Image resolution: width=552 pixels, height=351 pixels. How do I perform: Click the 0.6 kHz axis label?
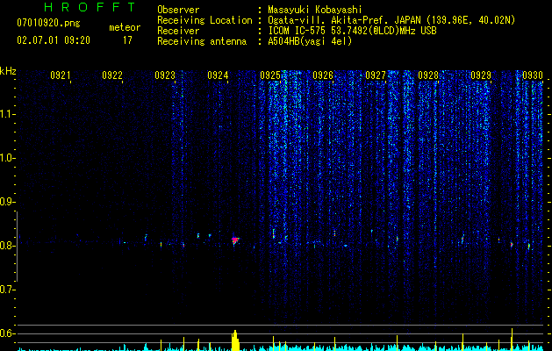pos(8,333)
